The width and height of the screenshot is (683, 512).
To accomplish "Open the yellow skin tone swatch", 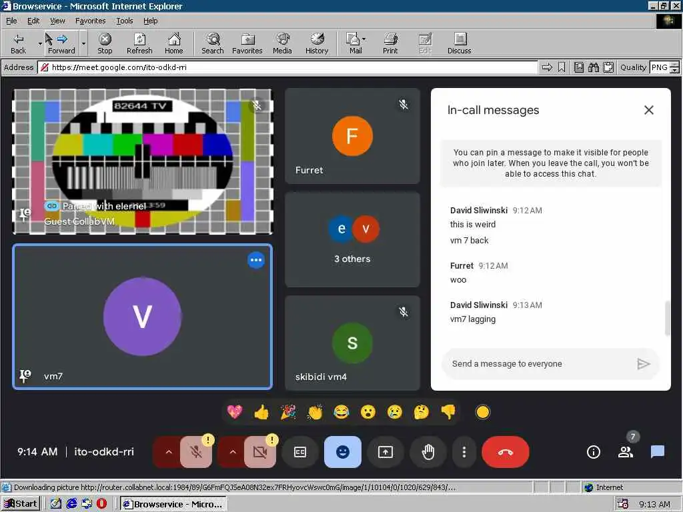I will (x=482, y=412).
